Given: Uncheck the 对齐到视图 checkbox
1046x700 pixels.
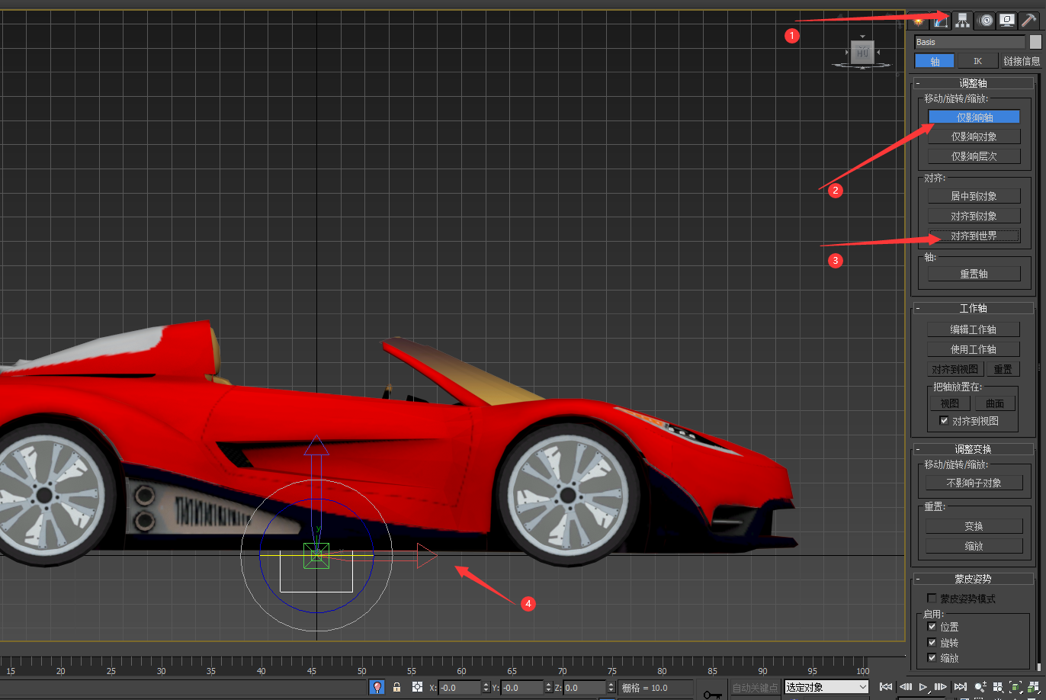Looking at the screenshot, I should (x=945, y=421).
